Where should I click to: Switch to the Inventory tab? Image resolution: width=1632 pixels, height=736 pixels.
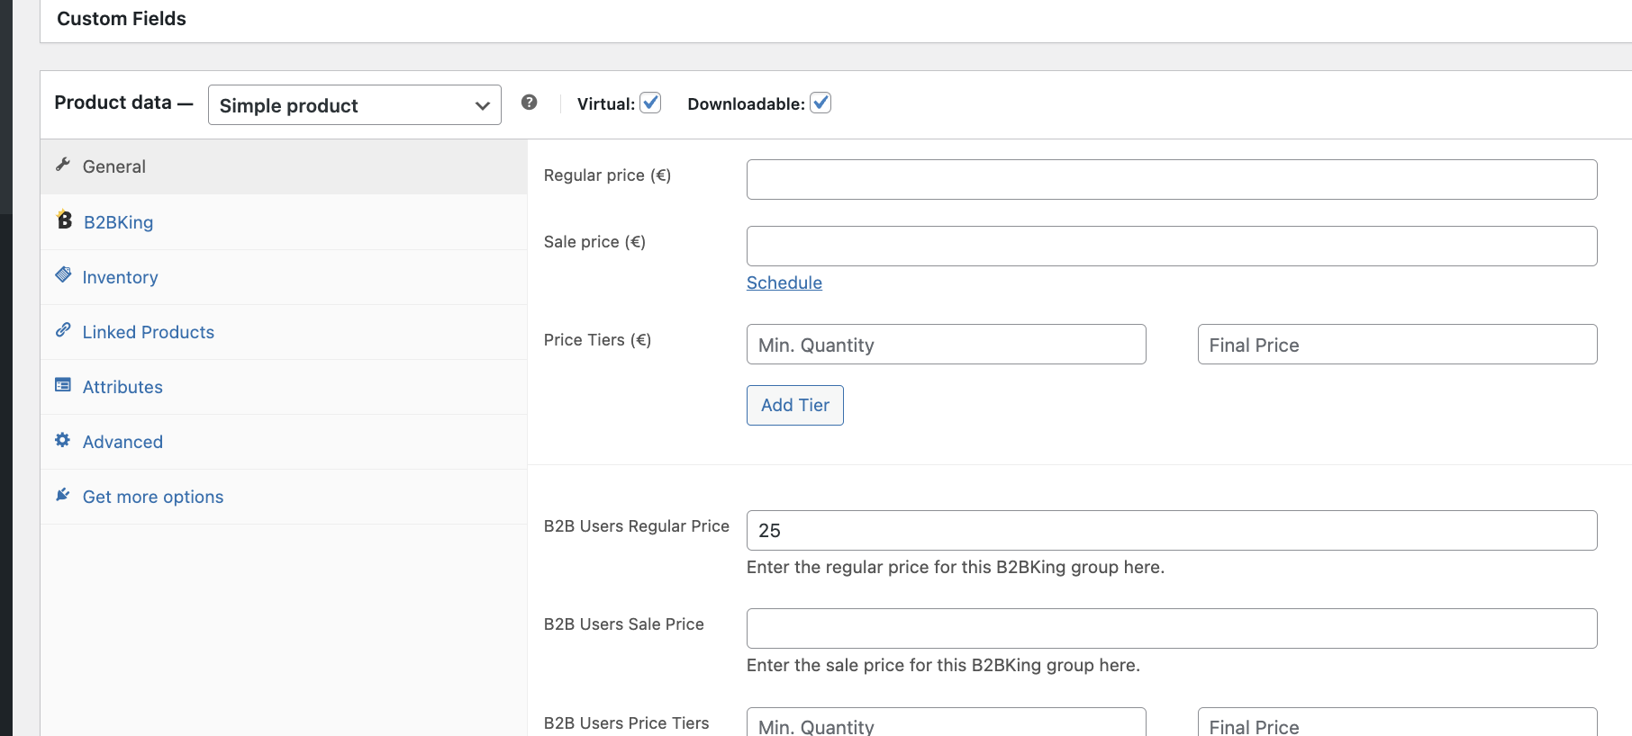click(x=284, y=277)
